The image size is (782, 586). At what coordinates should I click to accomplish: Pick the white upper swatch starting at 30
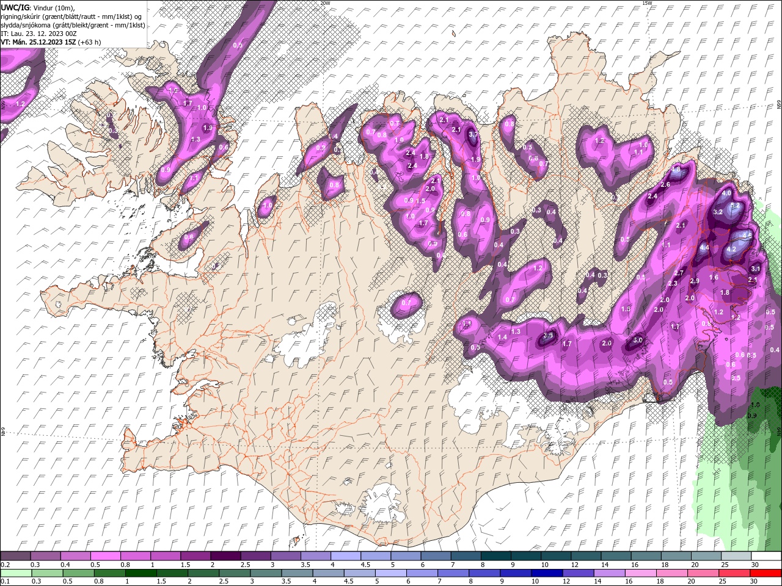[x=766, y=556]
